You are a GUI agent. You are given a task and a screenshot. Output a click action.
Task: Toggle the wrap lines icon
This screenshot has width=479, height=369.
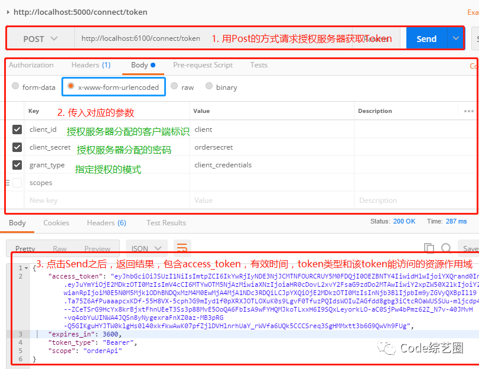point(183,248)
